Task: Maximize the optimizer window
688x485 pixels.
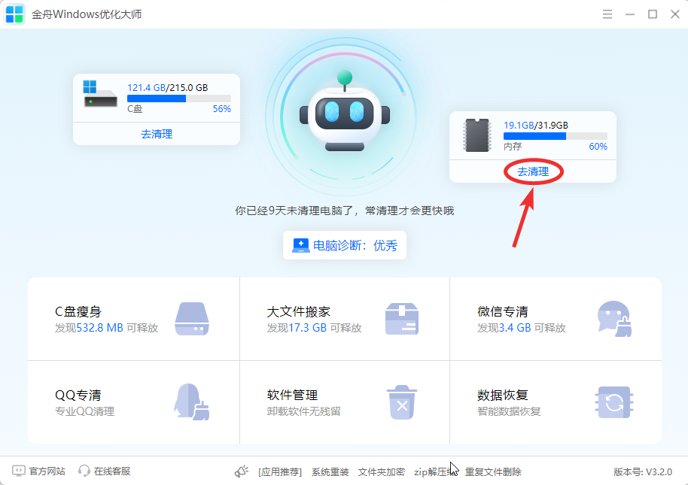Action: tap(653, 14)
